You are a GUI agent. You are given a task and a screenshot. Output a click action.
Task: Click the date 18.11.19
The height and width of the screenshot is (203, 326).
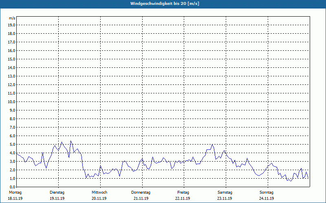(x=15, y=199)
